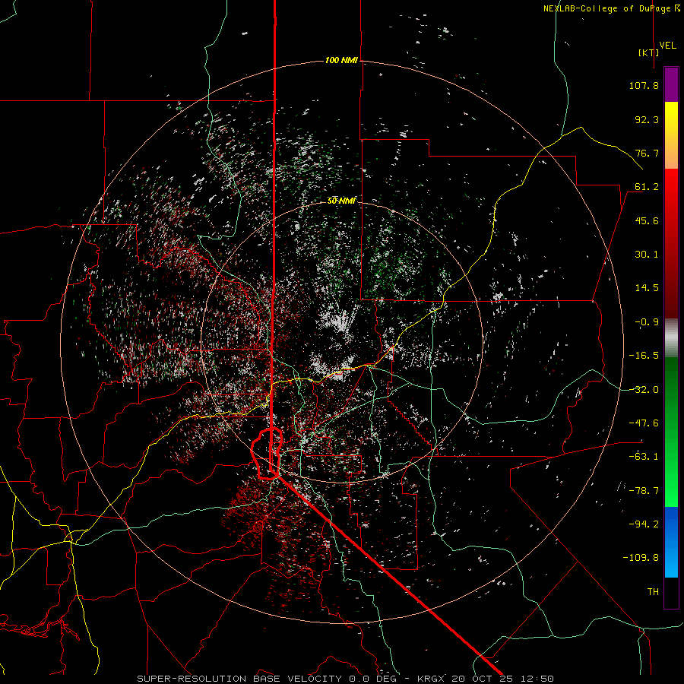Select the VEL legend title
The height and width of the screenshot is (684, 684).
[667, 46]
